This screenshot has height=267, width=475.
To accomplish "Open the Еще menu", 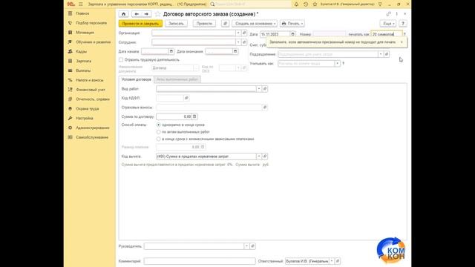I will point(388,23).
